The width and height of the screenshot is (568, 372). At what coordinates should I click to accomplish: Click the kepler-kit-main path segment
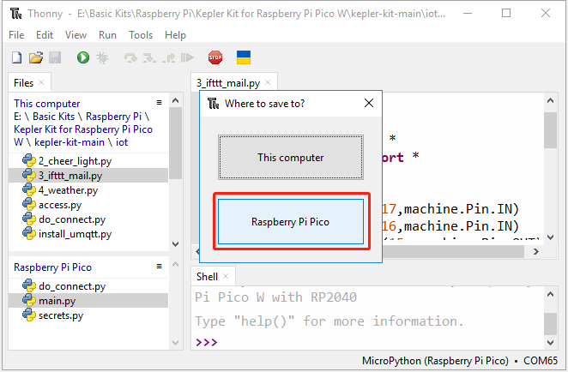(69, 142)
